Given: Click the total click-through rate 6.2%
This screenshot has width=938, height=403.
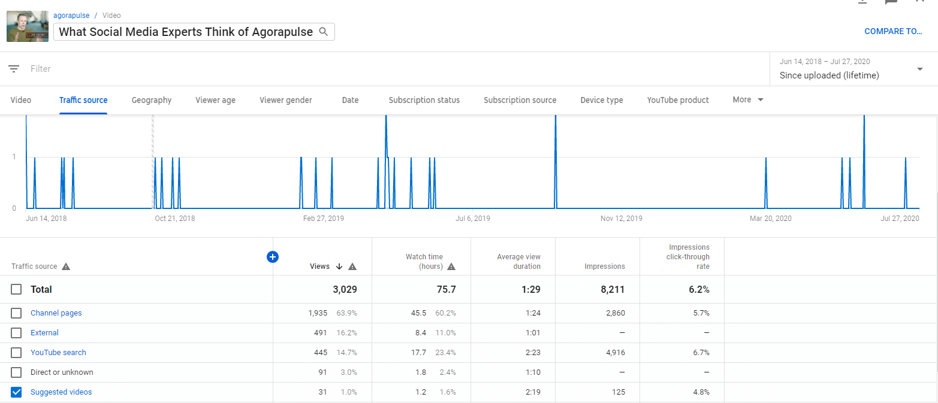Looking at the screenshot, I should (x=698, y=289).
